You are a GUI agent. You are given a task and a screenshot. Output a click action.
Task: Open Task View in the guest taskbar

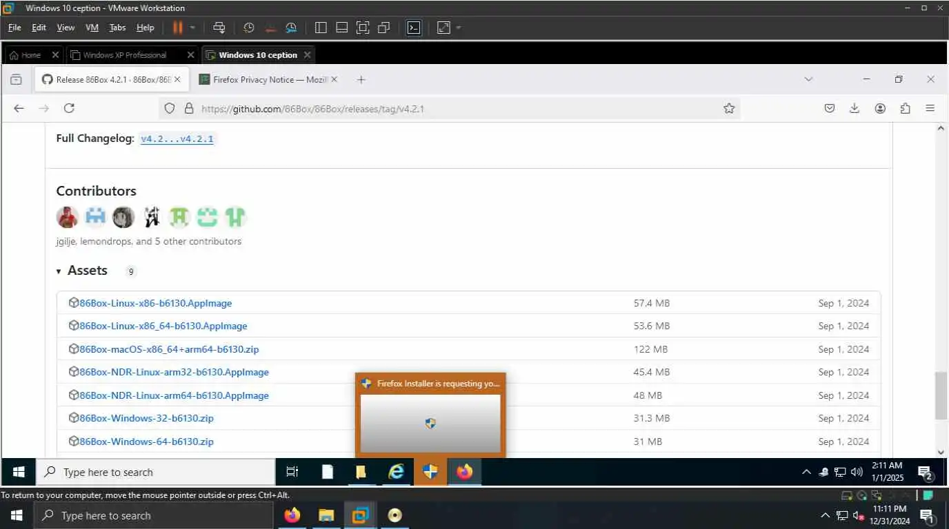292,472
